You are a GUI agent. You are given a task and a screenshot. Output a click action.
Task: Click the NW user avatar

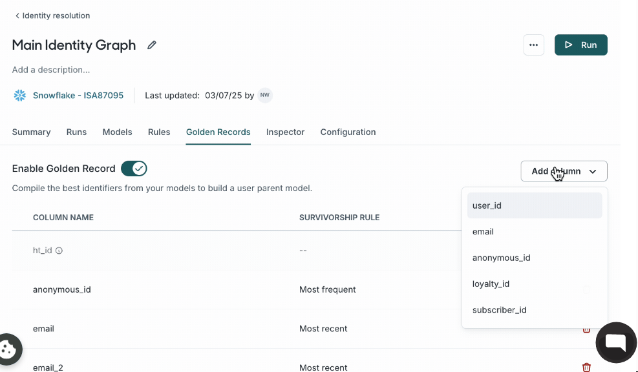[265, 95]
